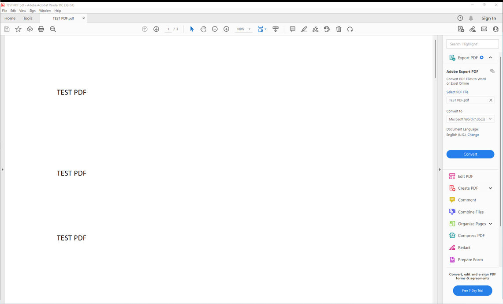Screen dimensions: 503x304
Task: Click the document vertical scrollbar
Action: (435, 59)
